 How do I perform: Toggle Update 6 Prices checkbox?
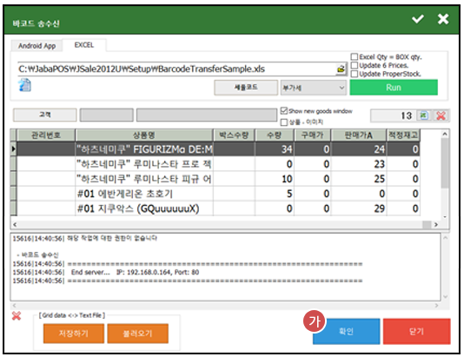click(x=355, y=65)
